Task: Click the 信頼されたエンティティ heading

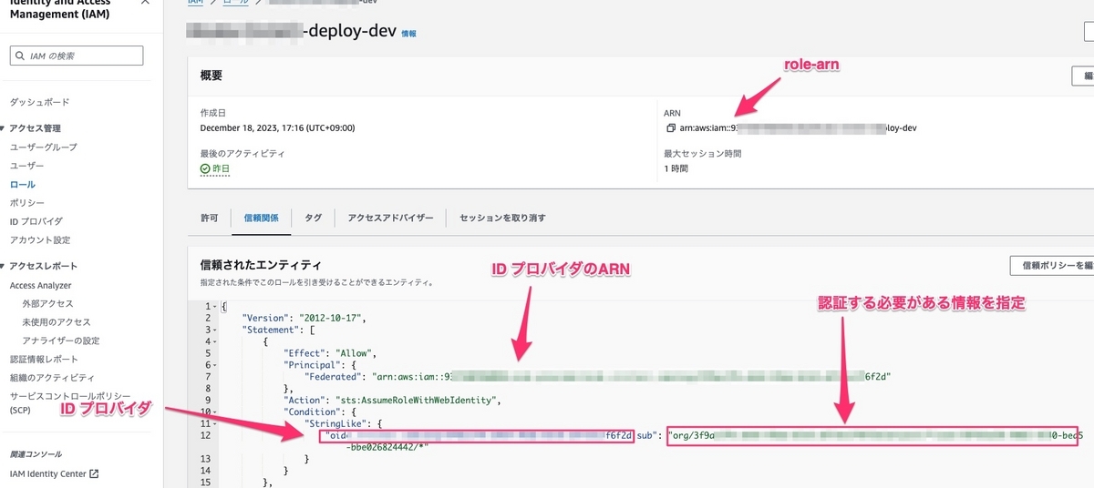Action: click(x=260, y=265)
